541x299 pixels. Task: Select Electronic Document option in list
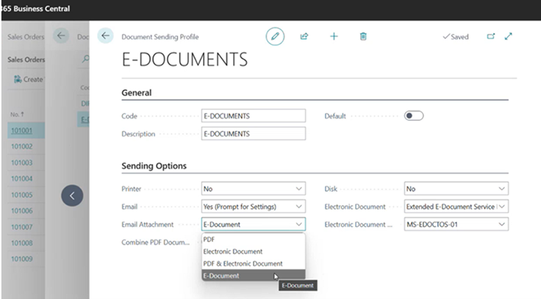coord(254,251)
